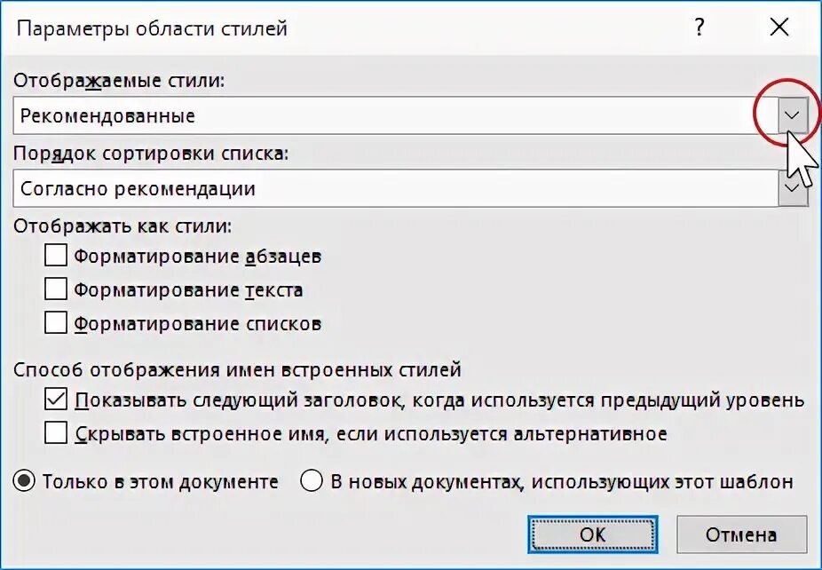Close the Параметры области стилей dialog
This screenshot has width=822, height=570.
point(779,28)
